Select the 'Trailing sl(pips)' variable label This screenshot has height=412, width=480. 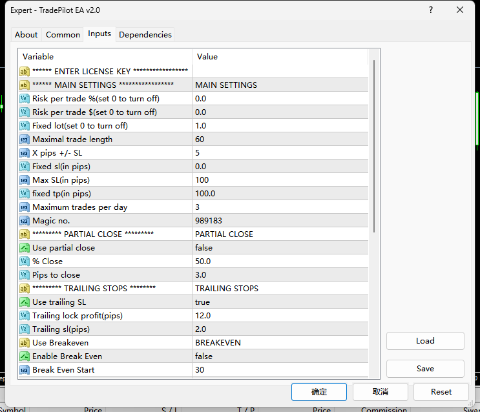point(61,329)
